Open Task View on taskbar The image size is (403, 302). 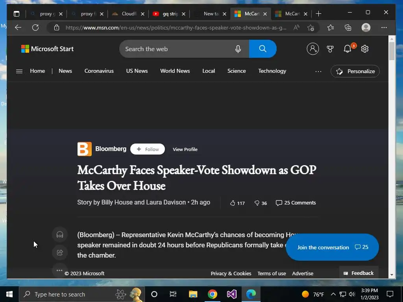(173, 294)
